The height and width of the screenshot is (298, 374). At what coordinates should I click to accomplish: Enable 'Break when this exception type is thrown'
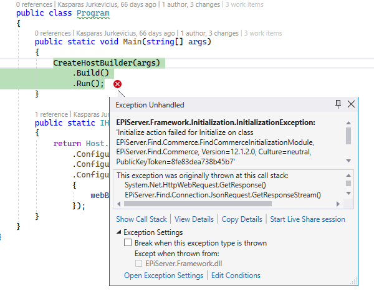tap(128, 243)
